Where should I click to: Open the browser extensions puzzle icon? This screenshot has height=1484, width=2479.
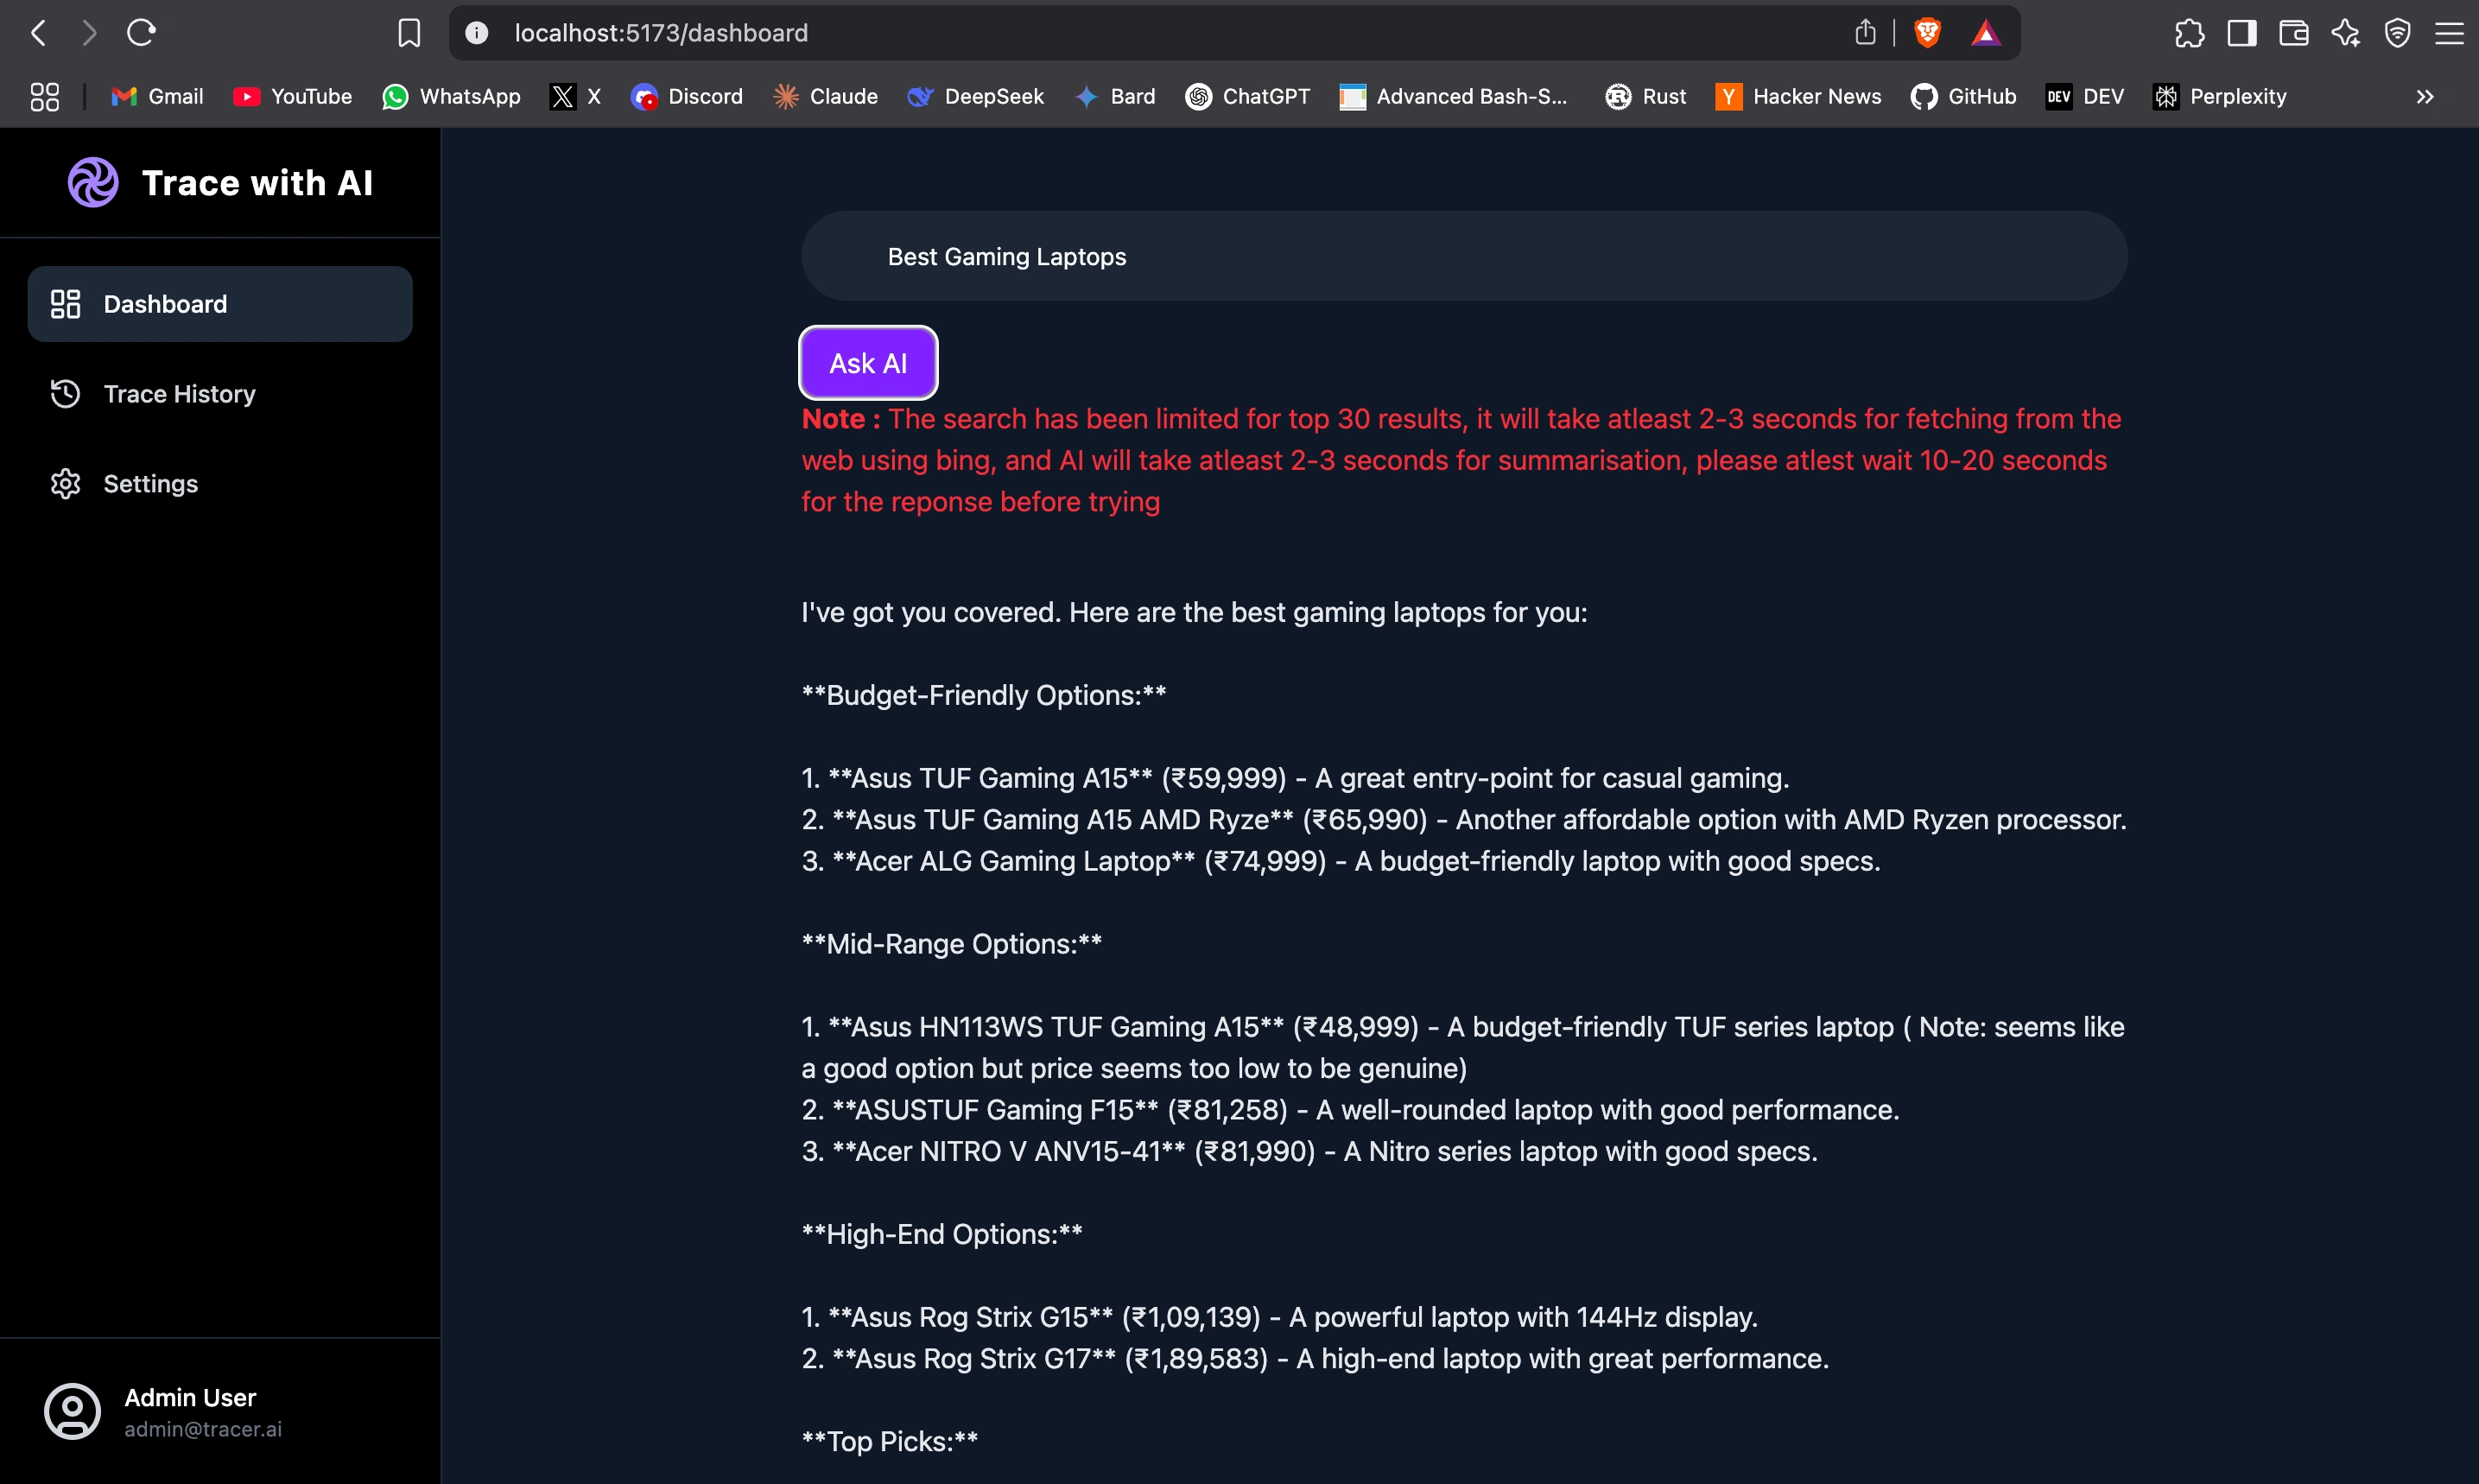click(2189, 33)
